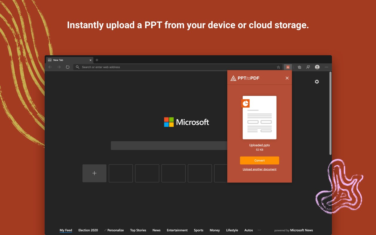Open the Collections icon in toolbar
The width and height of the screenshot is (376, 235).
pyautogui.click(x=299, y=67)
